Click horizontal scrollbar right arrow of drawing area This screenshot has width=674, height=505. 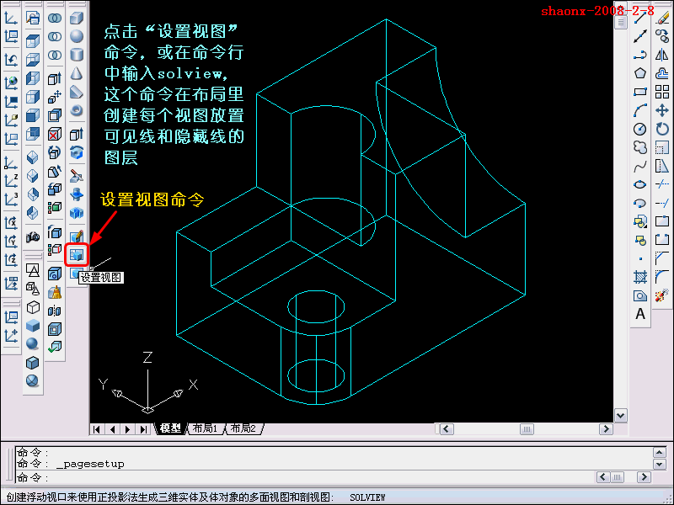(606, 429)
